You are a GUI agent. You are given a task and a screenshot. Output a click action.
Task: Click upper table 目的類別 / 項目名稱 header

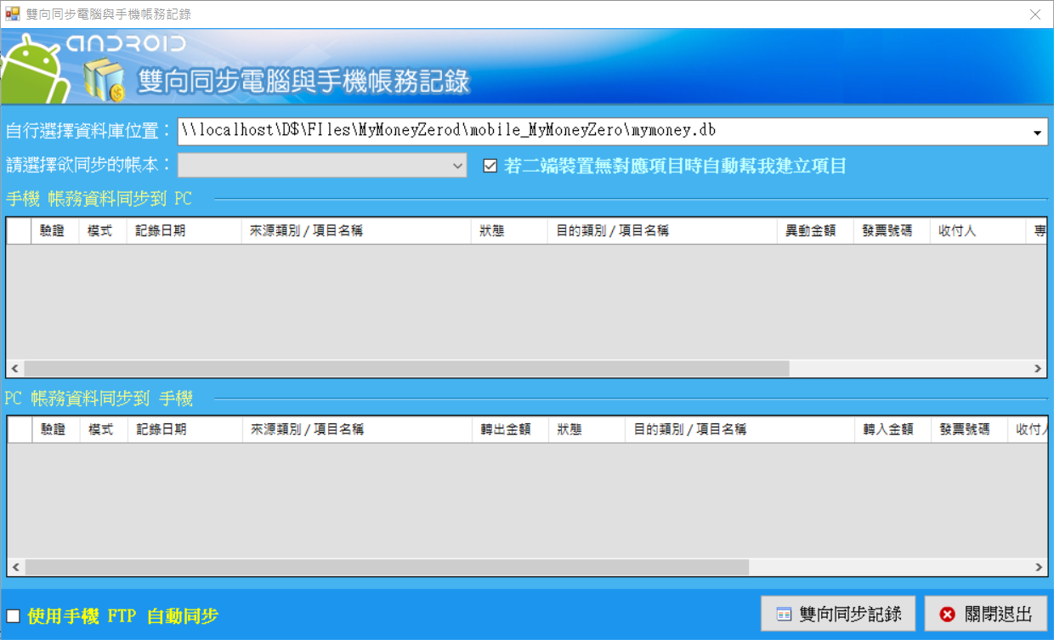[662, 231]
